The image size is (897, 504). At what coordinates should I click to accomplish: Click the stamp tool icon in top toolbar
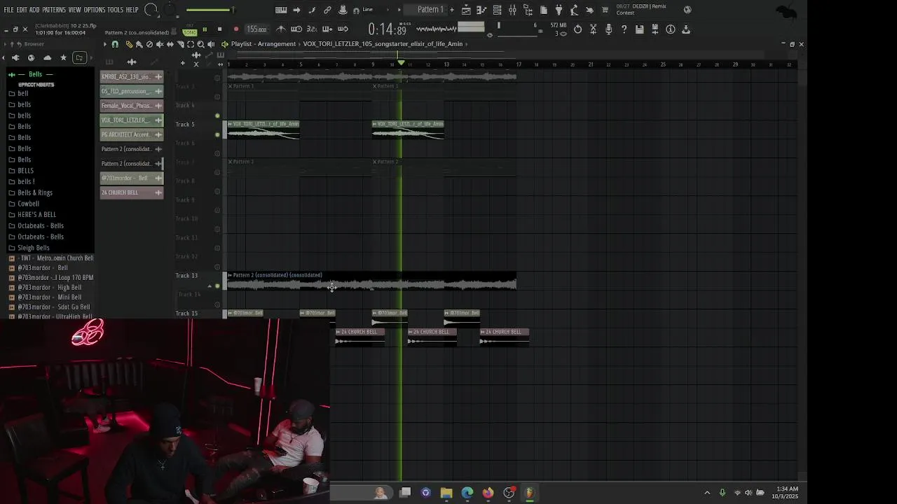343,10
